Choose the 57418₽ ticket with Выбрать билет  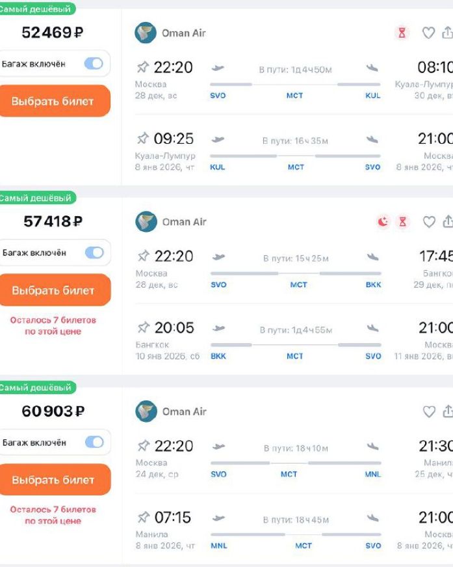coord(54,290)
